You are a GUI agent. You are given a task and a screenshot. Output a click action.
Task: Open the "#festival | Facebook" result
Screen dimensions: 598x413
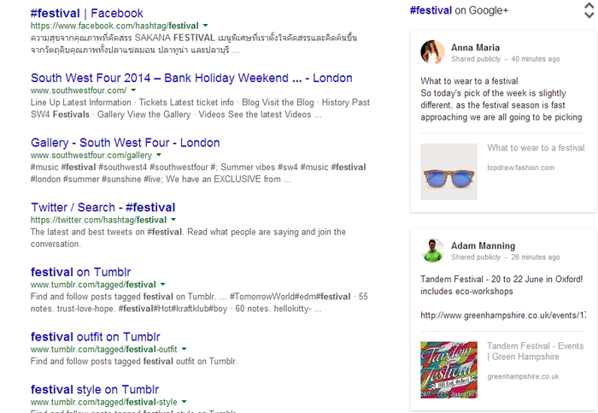pos(86,14)
